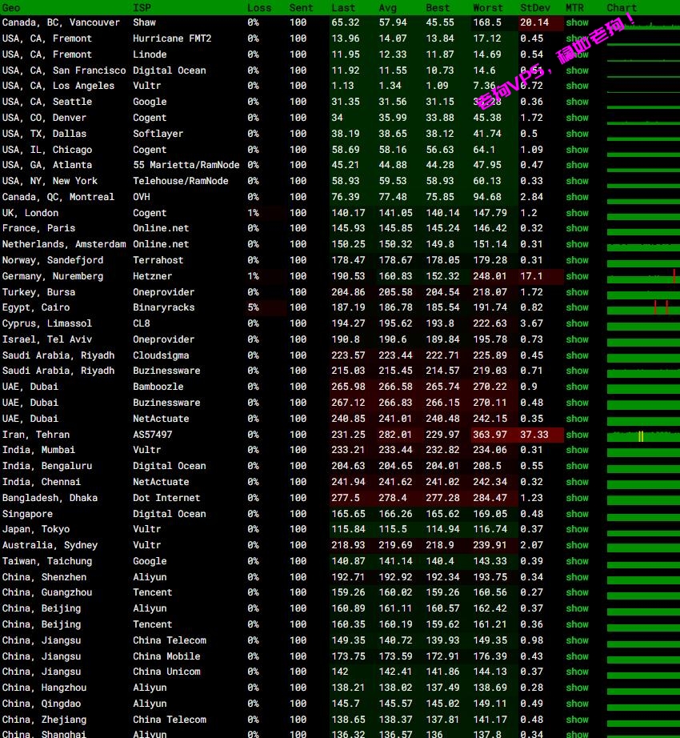This screenshot has width=680, height=738.
Task: Open show for Singapore Digital Ocean
Action: pos(577,514)
